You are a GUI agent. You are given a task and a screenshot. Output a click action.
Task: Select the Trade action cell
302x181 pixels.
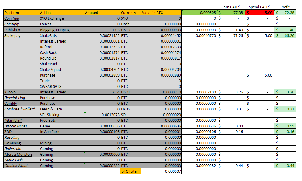pos(62,81)
